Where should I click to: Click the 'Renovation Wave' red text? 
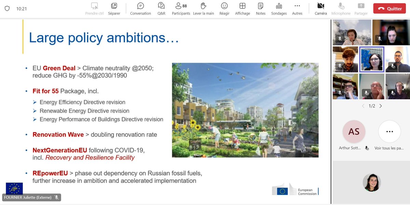tap(58, 134)
